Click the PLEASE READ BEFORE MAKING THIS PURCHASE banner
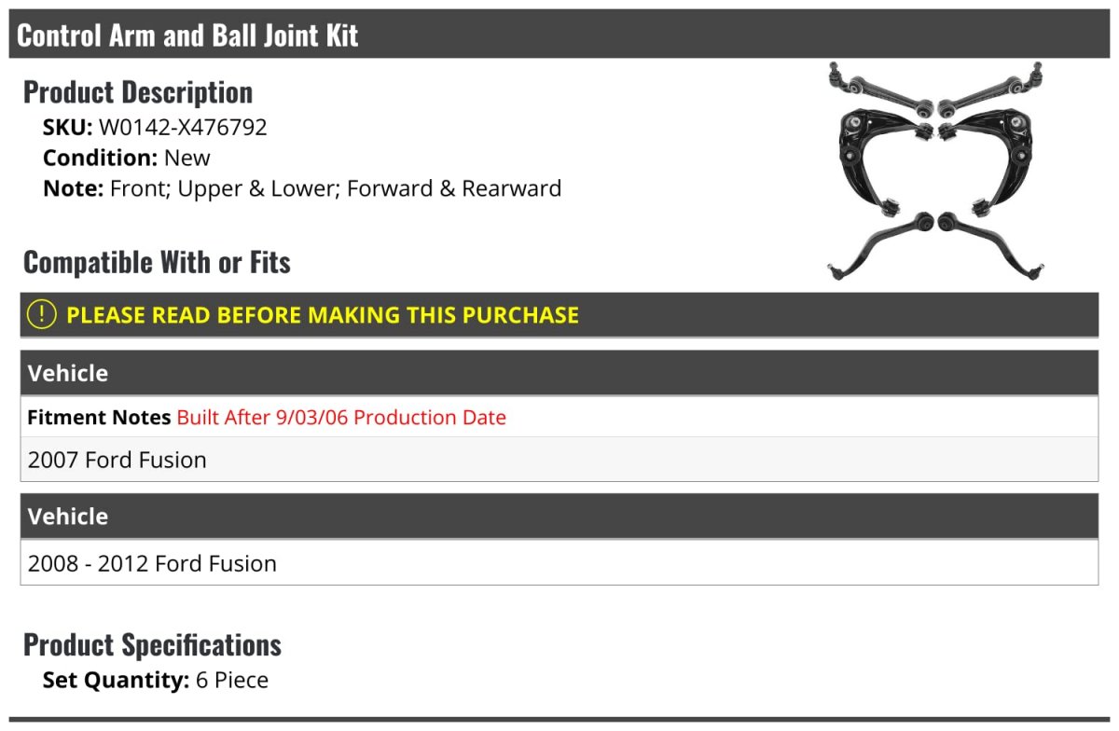Viewport: 1119px width, 731px height. click(559, 314)
